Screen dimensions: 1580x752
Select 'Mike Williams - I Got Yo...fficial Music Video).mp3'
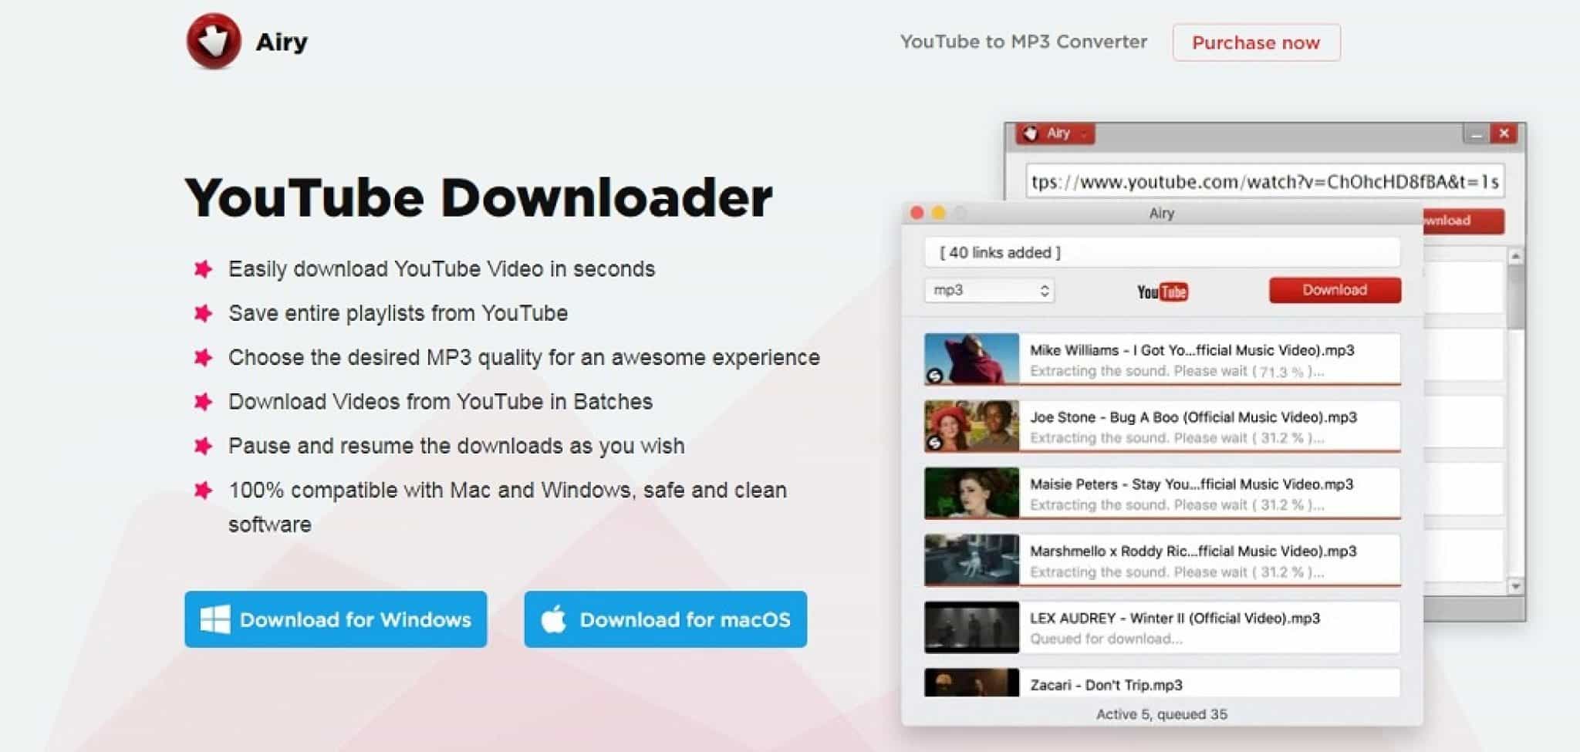click(1192, 350)
